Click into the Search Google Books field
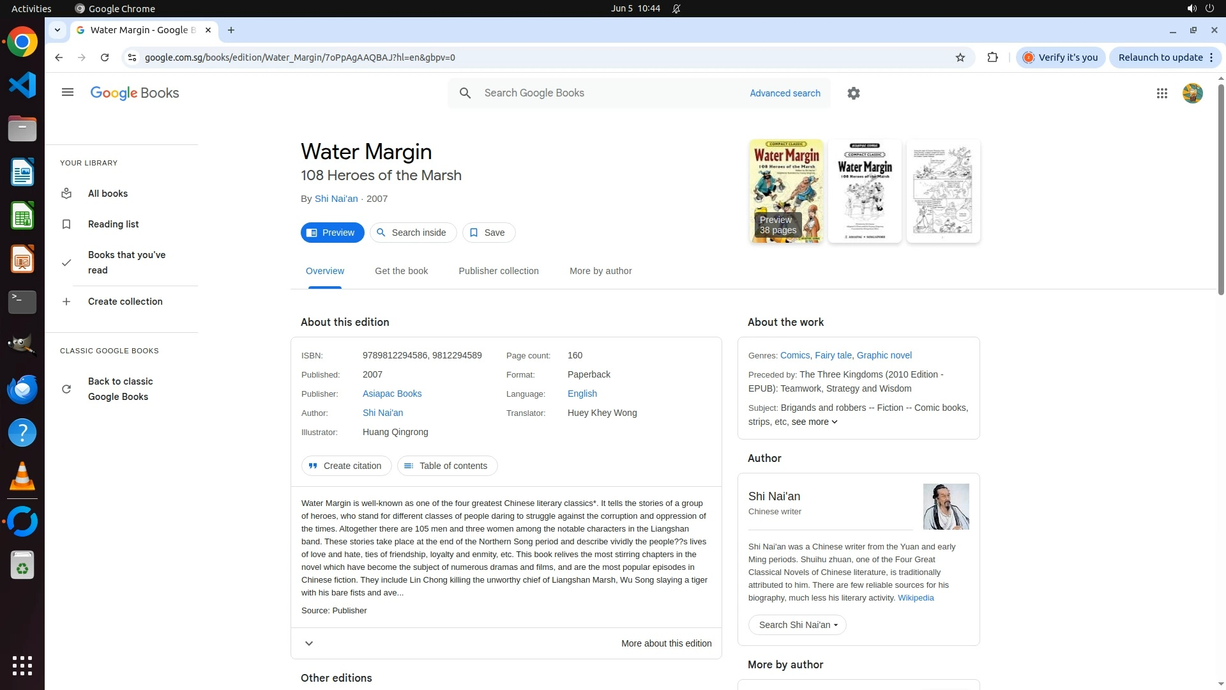This screenshot has width=1226, height=690. (x=607, y=93)
